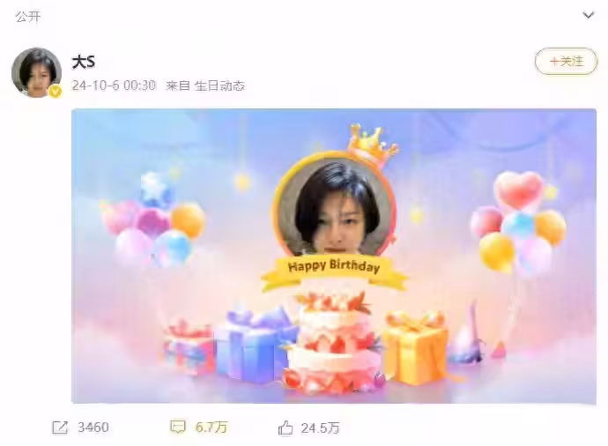
Task: Click the pink heart-shaped balloon
Action: (519, 190)
